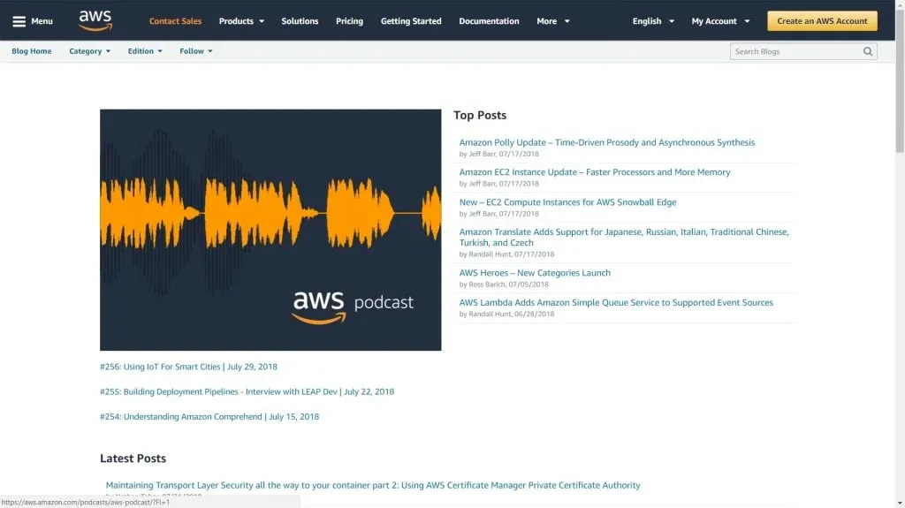Viewport: 905px width, 508px height.
Task: Open podcast #256 Using IoT For Smart Cities
Action: point(188,367)
